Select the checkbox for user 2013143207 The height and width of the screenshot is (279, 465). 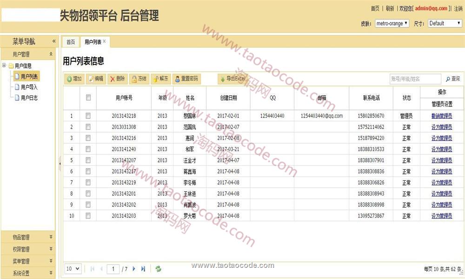(88, 160)
